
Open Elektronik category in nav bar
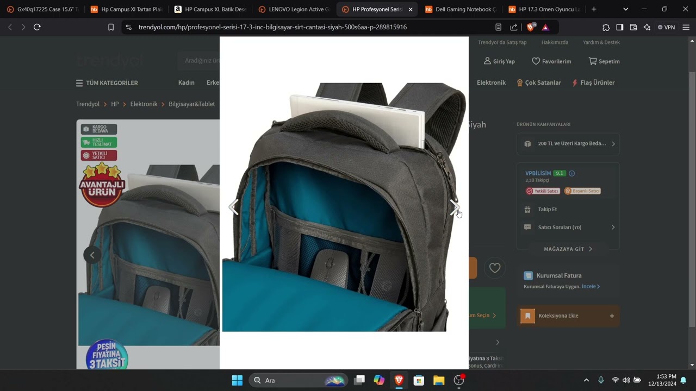491,83
